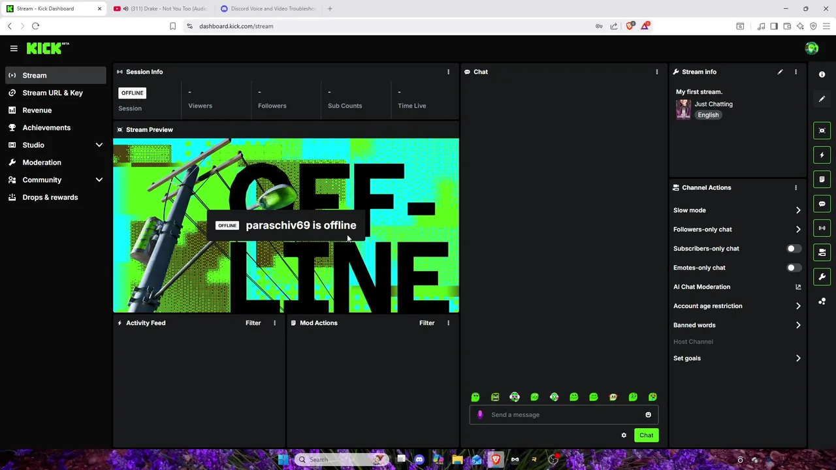Click the info icon in right rail
Viewport: 836px width, 470px height.
point(822,74)
